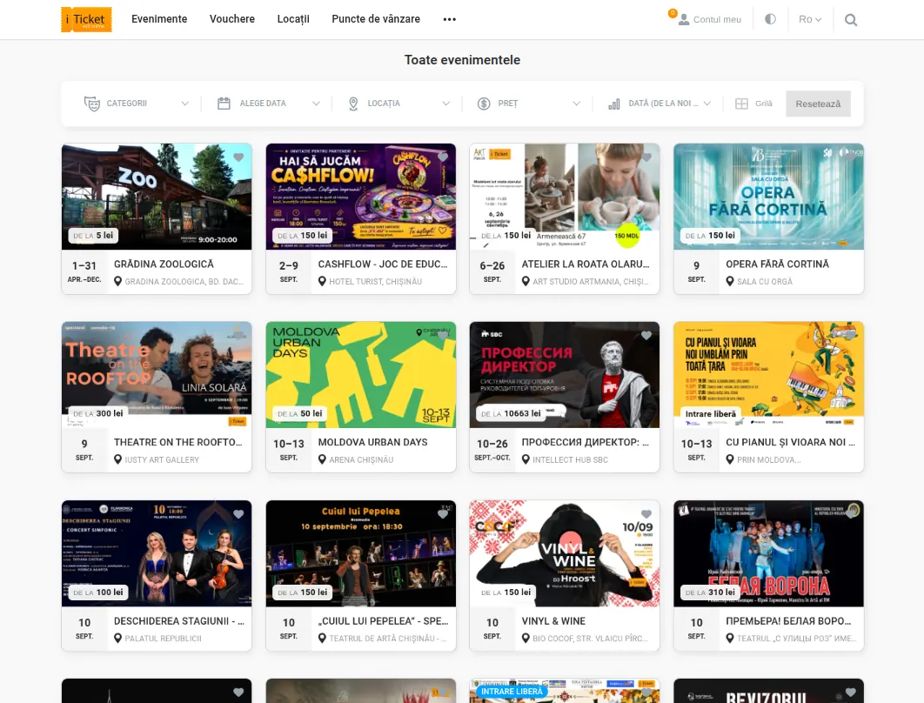
Task: Click location text ARENA CHIȘINĂU
Action: coord(361,459)
